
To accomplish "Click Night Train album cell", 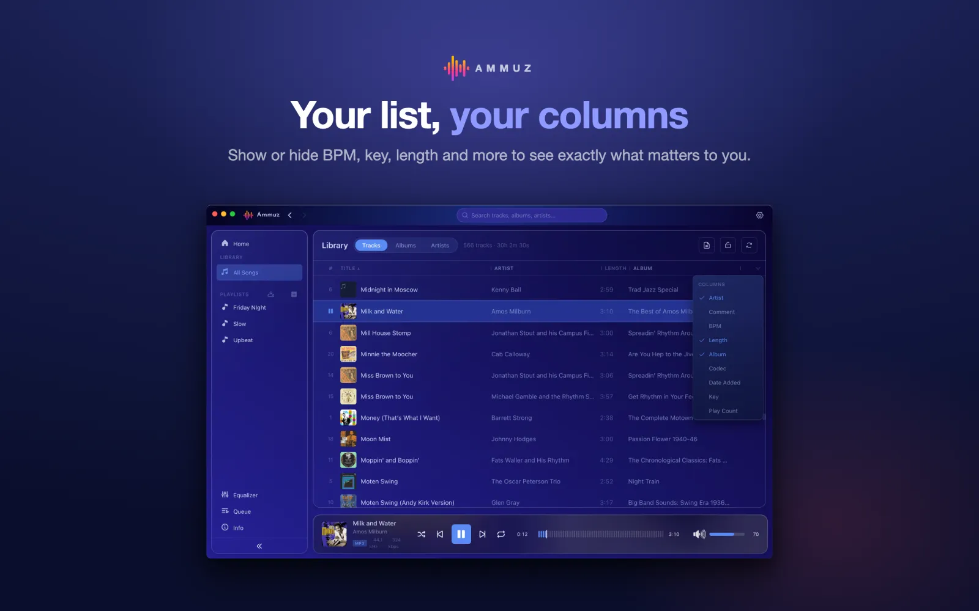I will coord(644,481).
